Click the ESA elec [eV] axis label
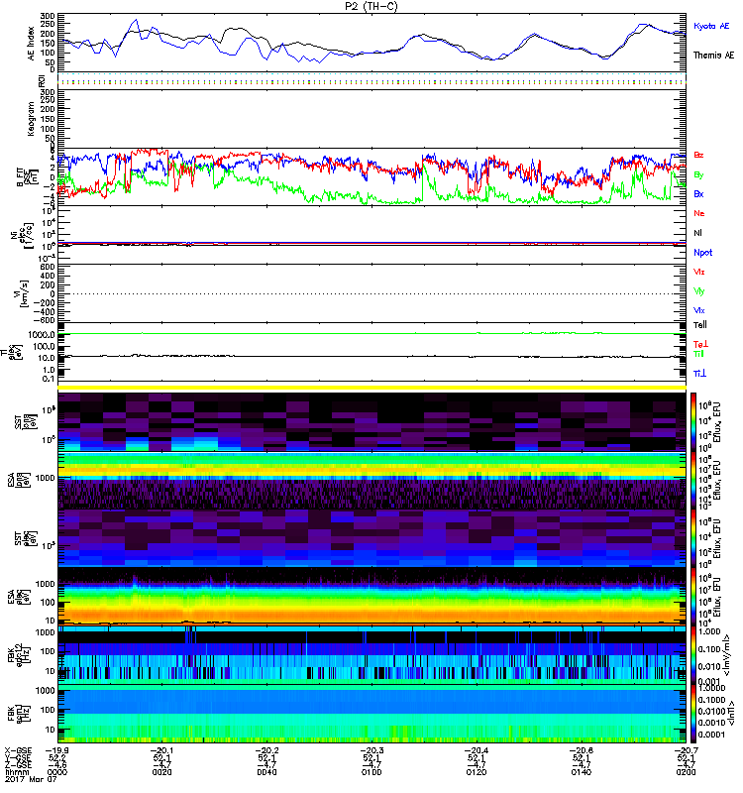Image resolution: width=743 pixels, height=793 pixels. pos(18,597)
